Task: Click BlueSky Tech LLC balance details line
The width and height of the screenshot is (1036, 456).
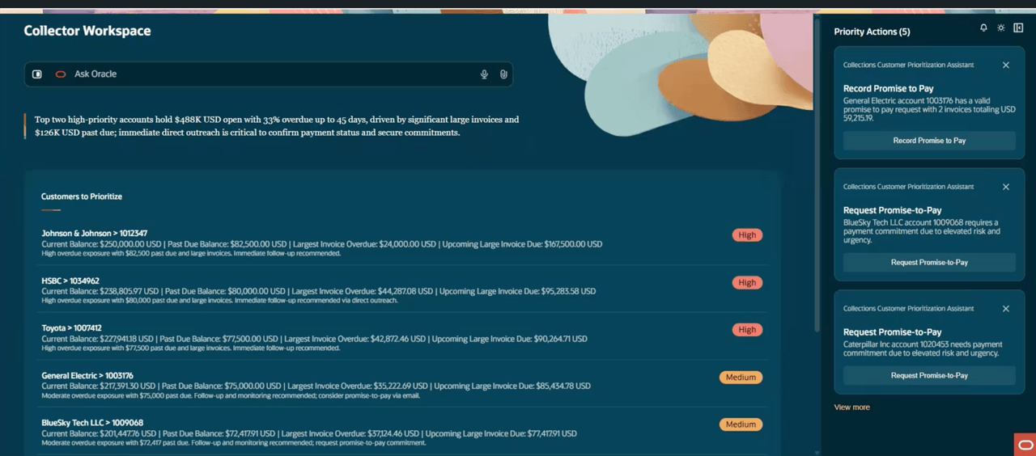Action: [309, 433]
